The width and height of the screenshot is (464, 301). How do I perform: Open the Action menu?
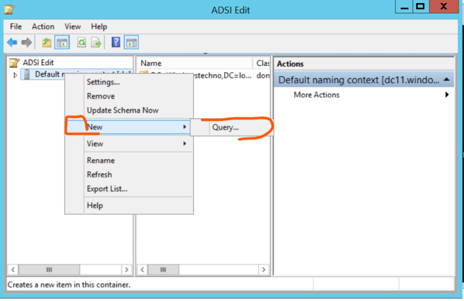43,27
